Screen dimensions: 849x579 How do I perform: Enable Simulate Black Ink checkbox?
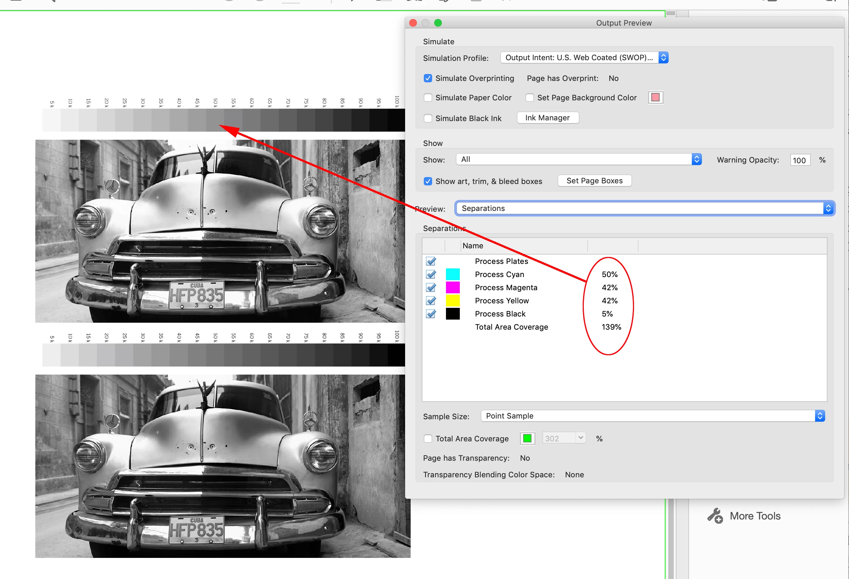428,119
